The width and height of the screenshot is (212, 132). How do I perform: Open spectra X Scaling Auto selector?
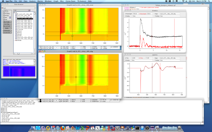(142, 60)
